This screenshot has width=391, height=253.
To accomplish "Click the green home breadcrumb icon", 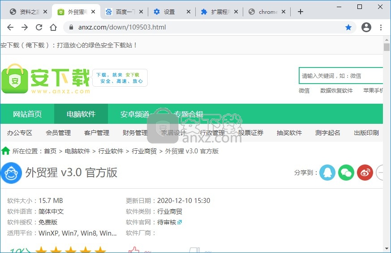I will [x=5, y=151].
